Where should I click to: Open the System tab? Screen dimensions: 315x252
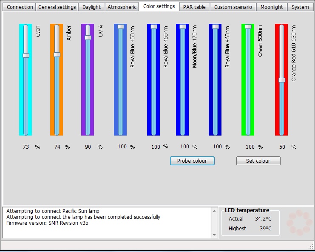300,7
